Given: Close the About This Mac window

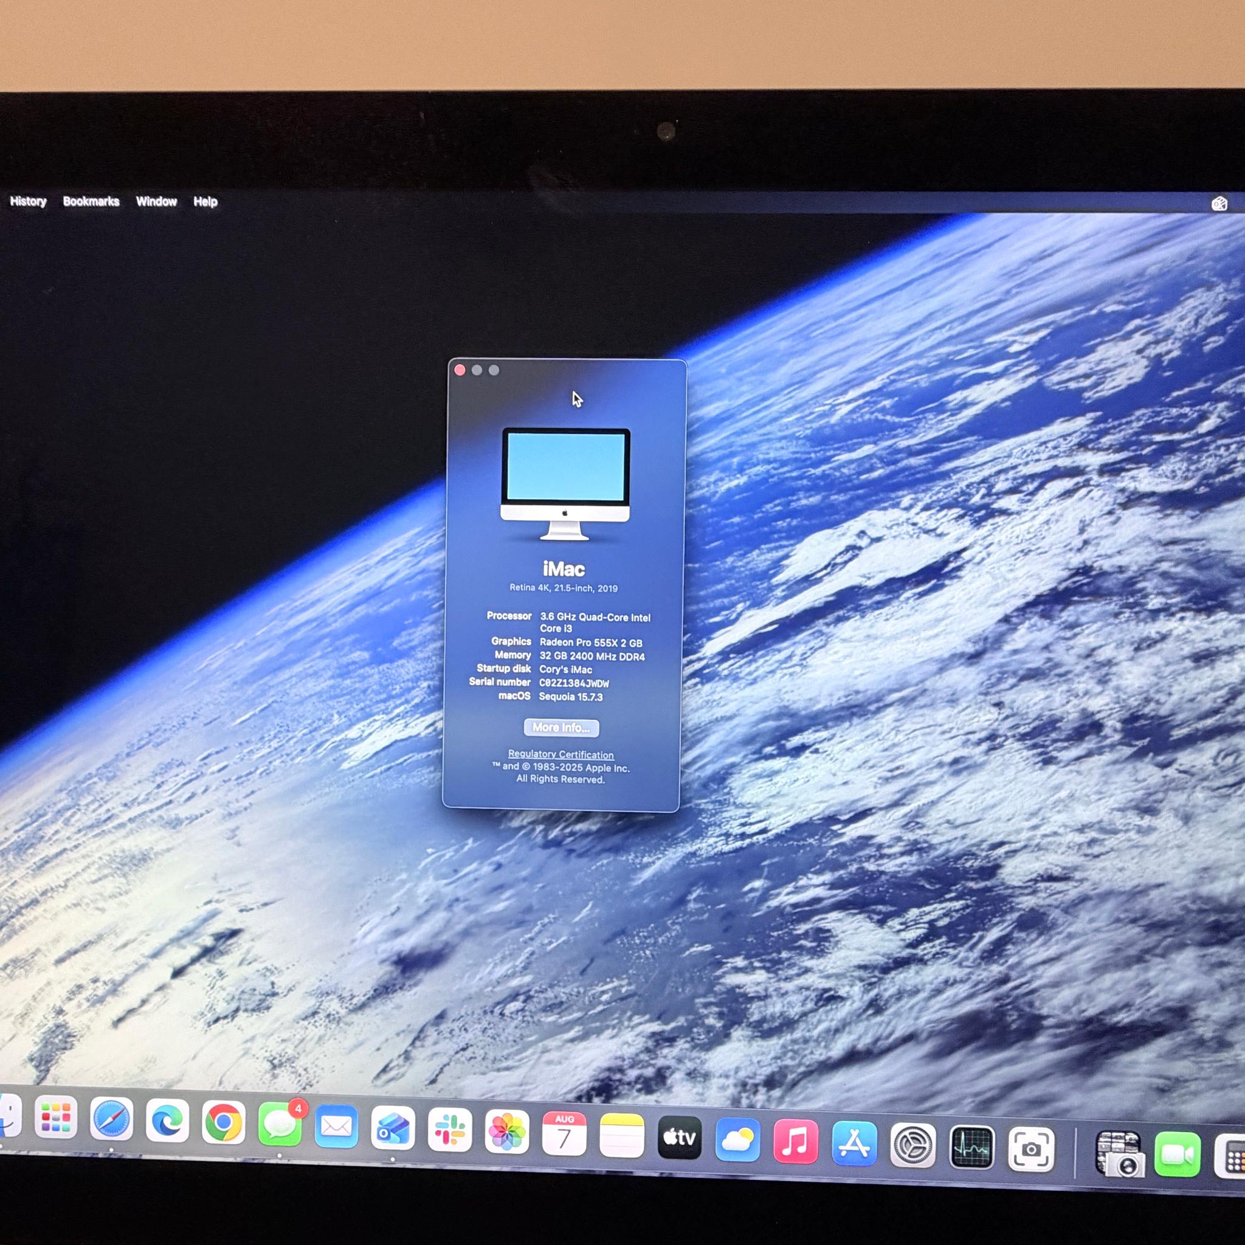Looking at the screenshot, I should click(x=460, y=370).
